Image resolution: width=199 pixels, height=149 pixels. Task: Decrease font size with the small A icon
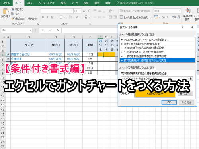[x=89, y=11]
